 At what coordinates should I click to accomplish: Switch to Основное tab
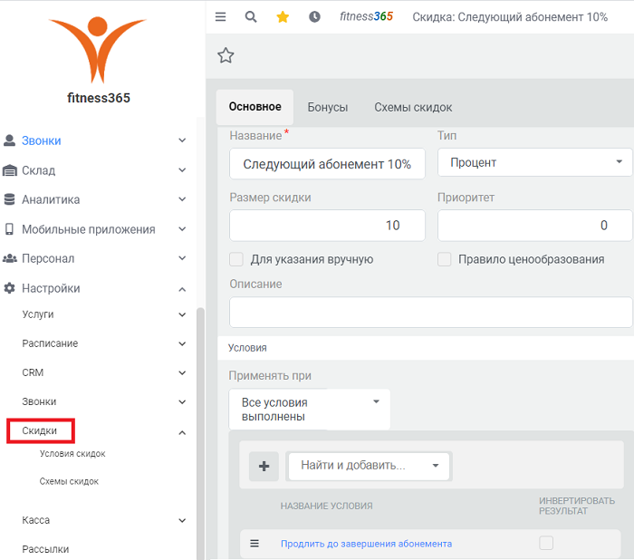255,107
